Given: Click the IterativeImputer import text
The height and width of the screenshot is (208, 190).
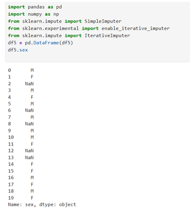Looking at the screenshot, I should [107, 36].
